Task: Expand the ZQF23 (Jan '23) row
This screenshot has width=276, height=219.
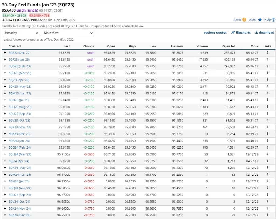Action: 5,59
